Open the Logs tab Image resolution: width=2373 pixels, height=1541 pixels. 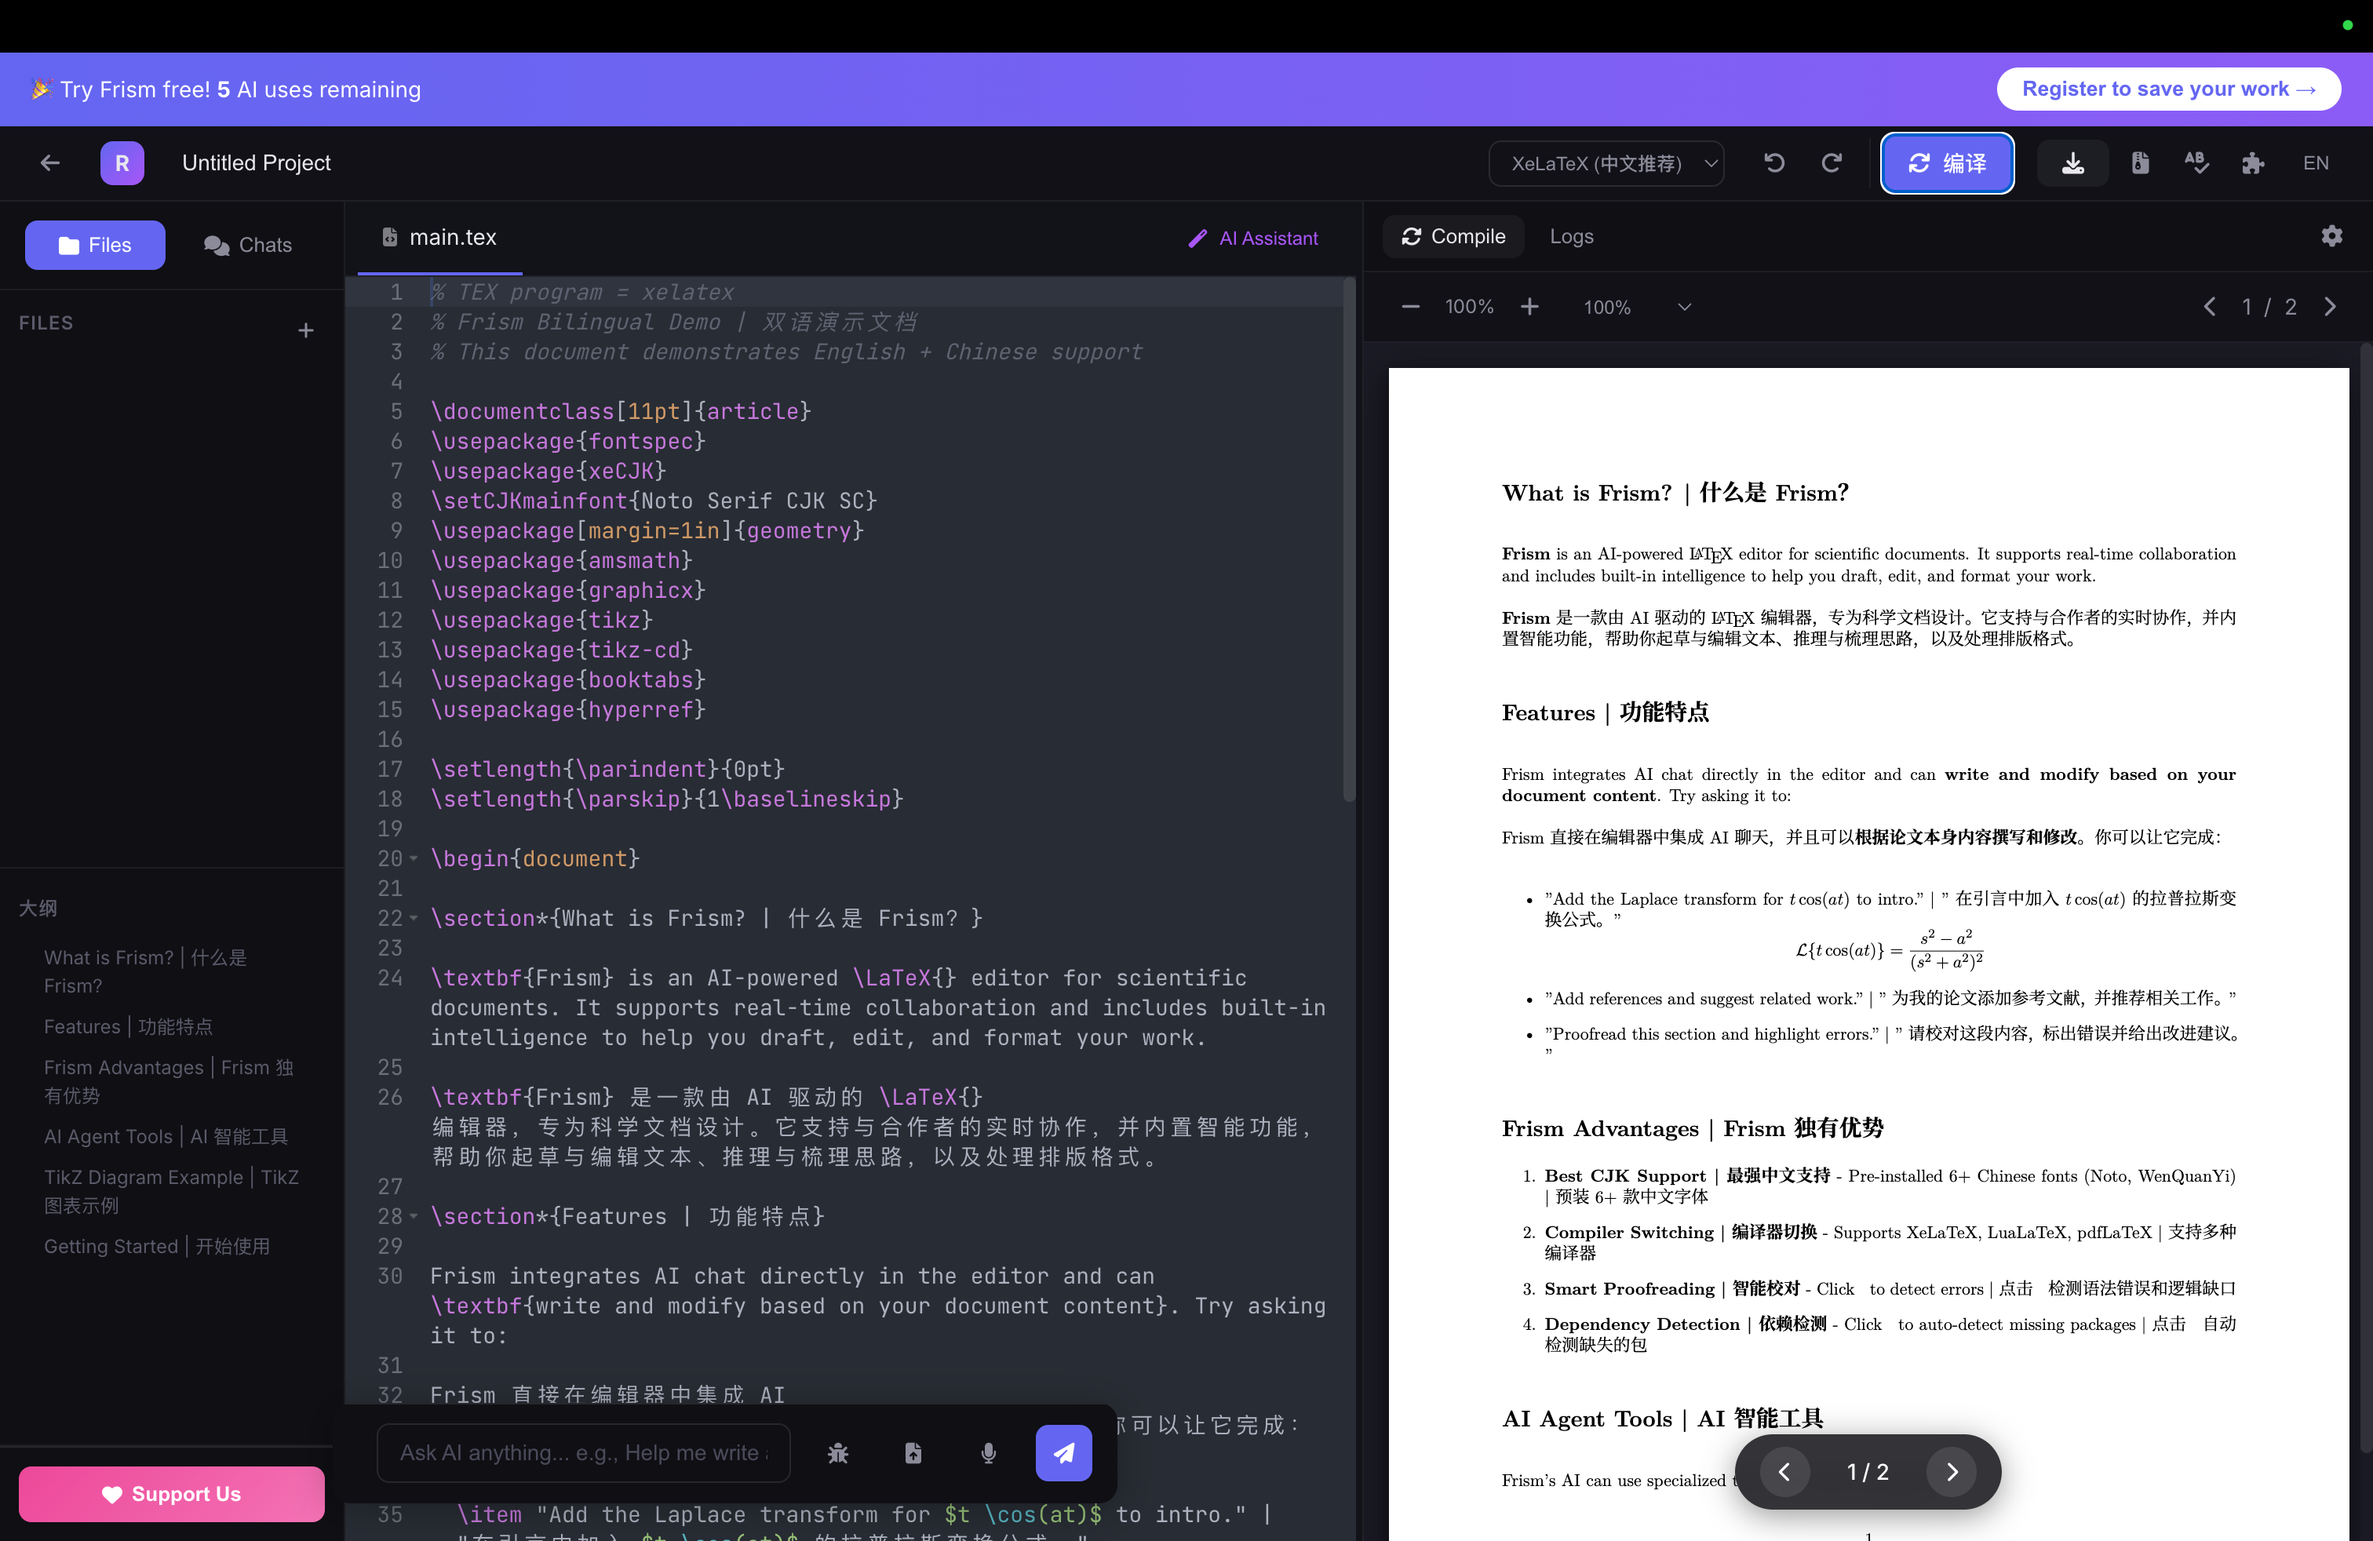click(1571, 236)
